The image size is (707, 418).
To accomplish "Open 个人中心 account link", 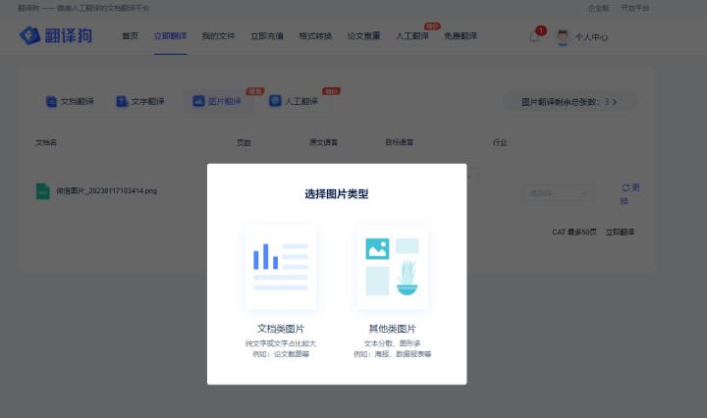I will coord(591,37).
